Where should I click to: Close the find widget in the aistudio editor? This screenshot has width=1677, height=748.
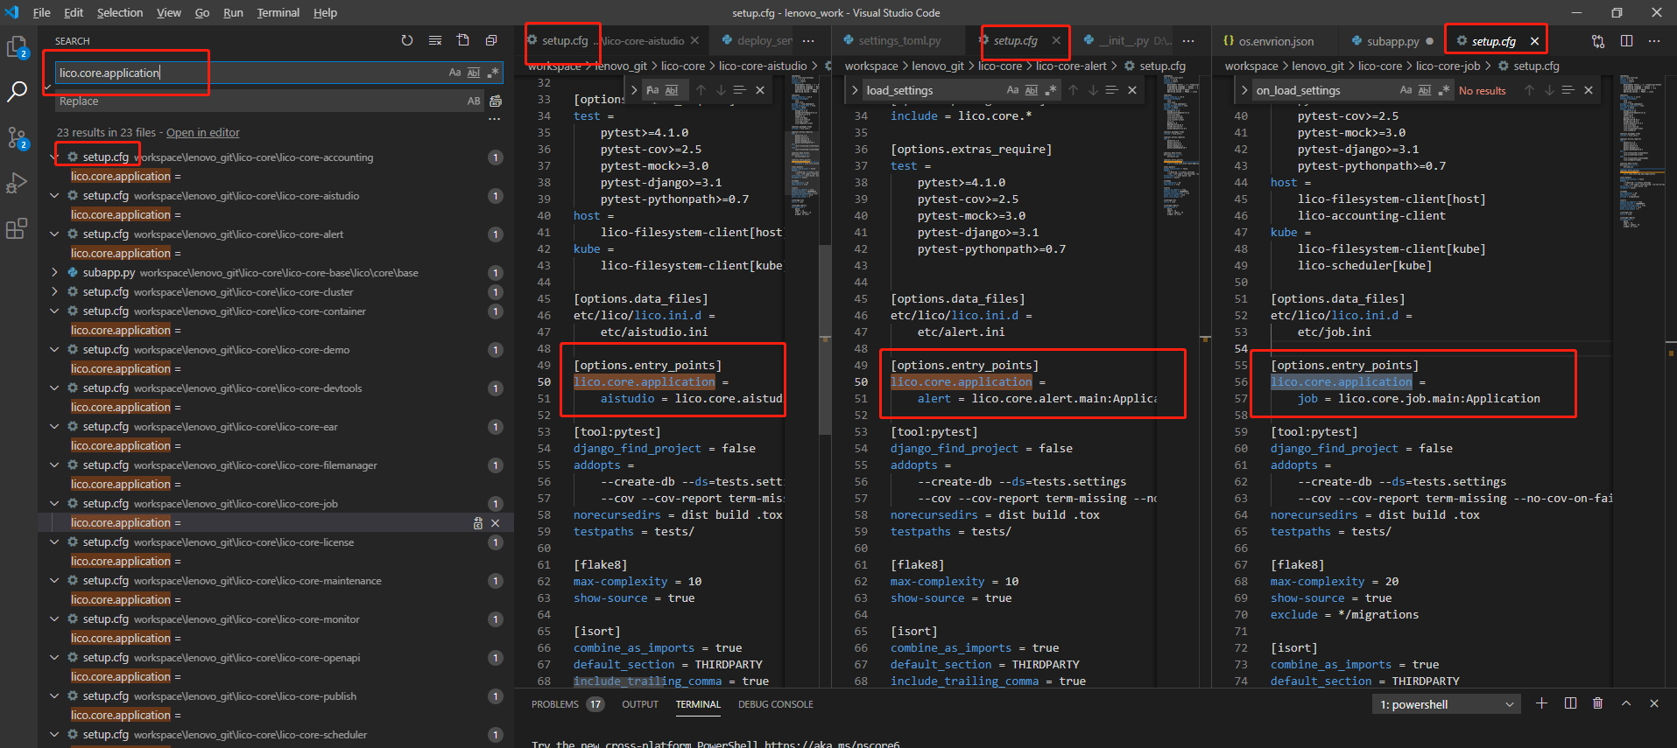pyautogui.click(x=760, y=90)
